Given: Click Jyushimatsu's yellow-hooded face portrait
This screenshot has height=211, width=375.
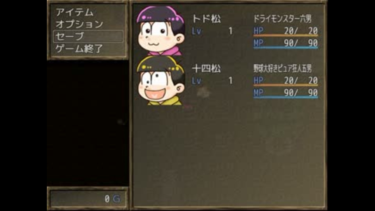Looking at the screenshot, I should 161,80.
